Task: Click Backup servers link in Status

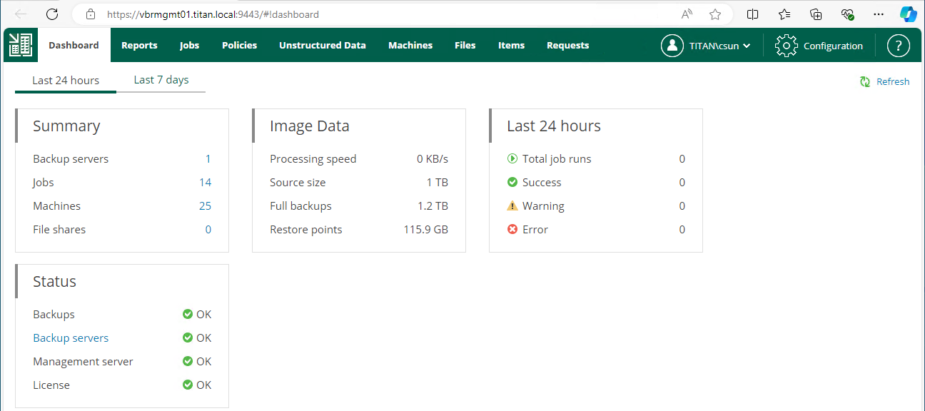Action: [x=71, y=338]
